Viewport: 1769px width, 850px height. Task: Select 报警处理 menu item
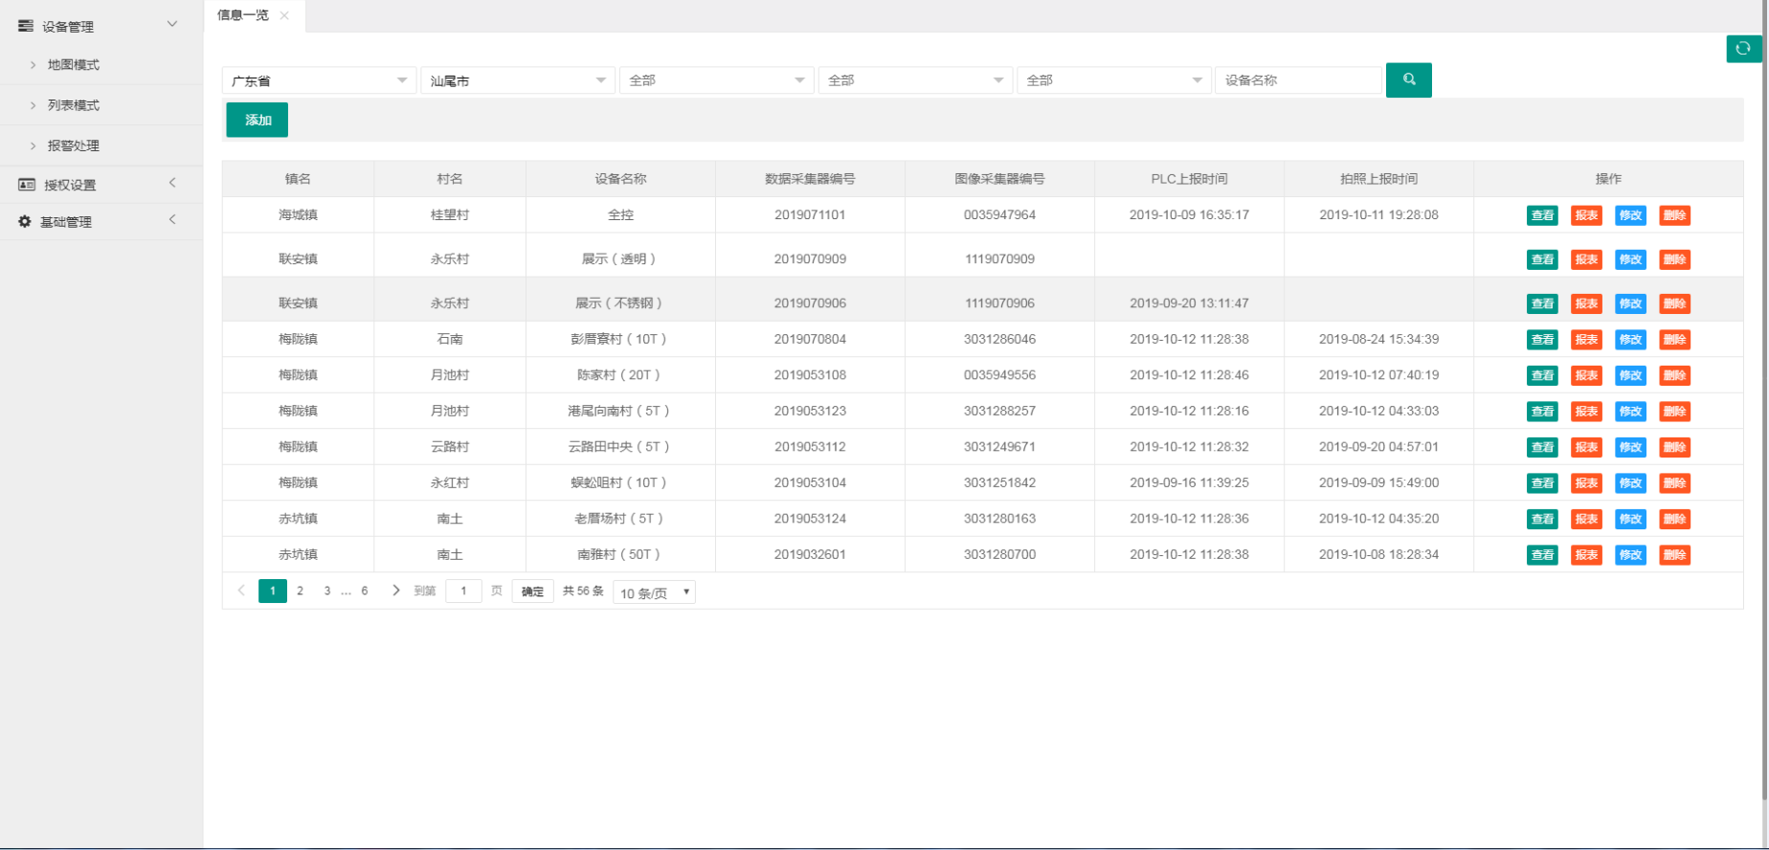click(74, 145)
